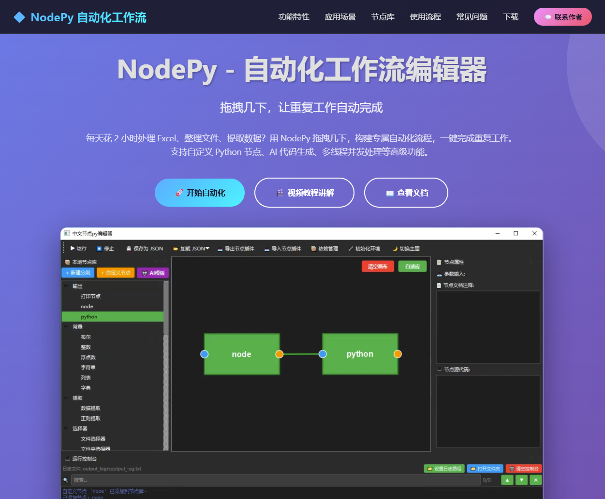This screenshot has width=605, height=499.
Task: Click the 停止 stop toolbar icon
Action: [99, 249]
